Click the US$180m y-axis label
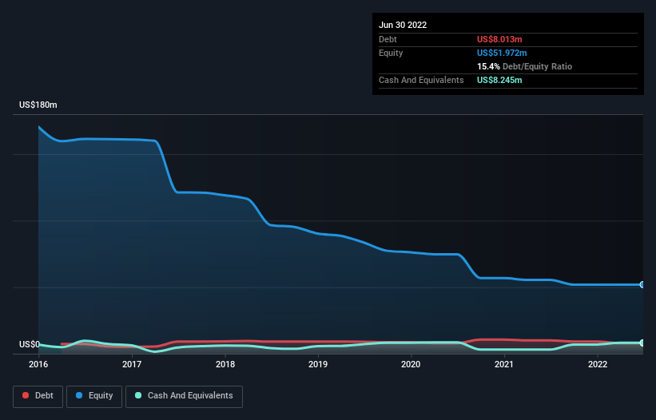This screenshot has width=656, height=420. point(38,105)
